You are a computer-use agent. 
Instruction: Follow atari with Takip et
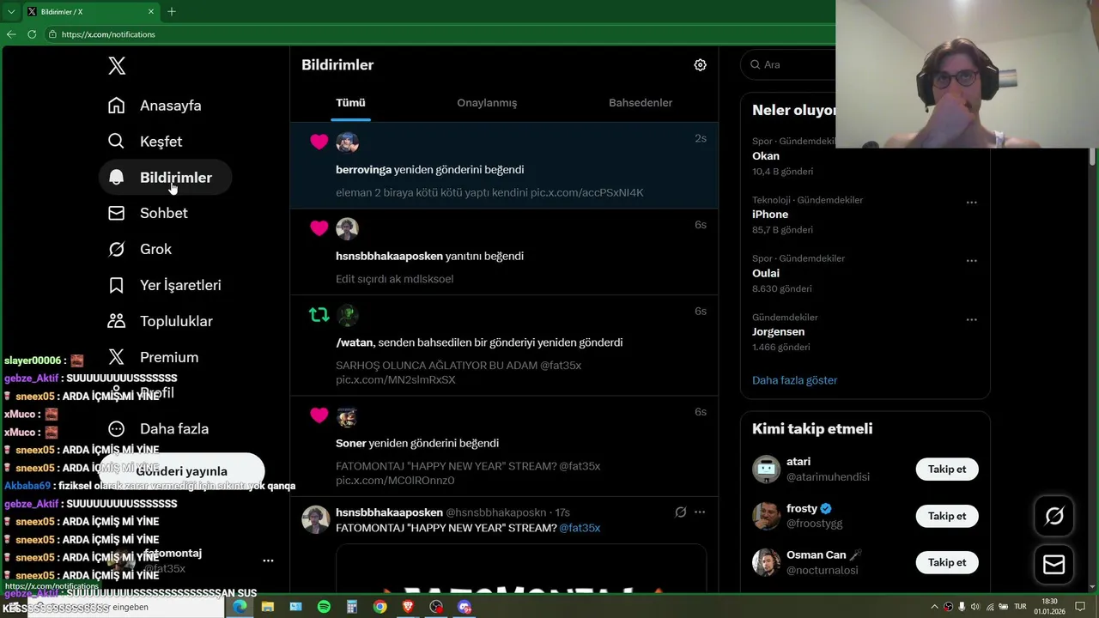pyautogui.click(x=947, y=470)
